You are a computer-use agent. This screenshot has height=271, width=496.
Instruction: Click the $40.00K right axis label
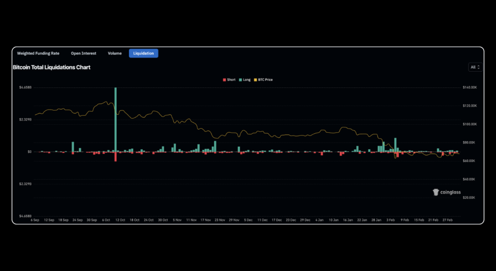(x=469, y=179)
